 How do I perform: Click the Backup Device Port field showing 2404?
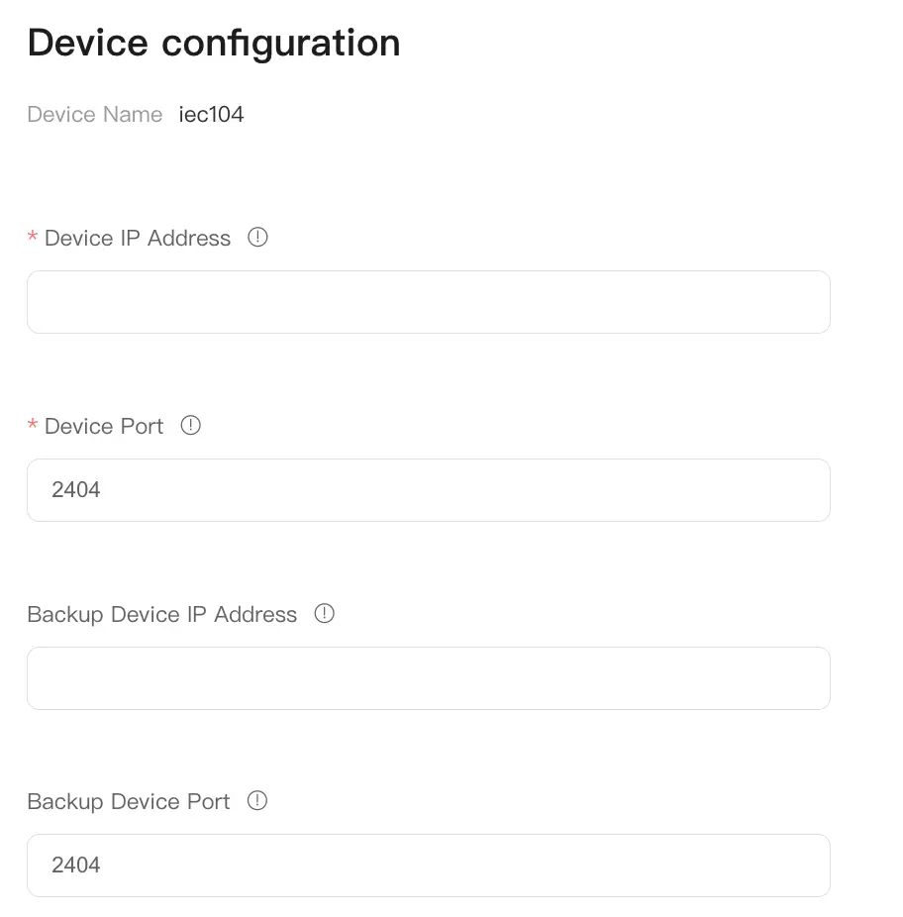[428, 865]
